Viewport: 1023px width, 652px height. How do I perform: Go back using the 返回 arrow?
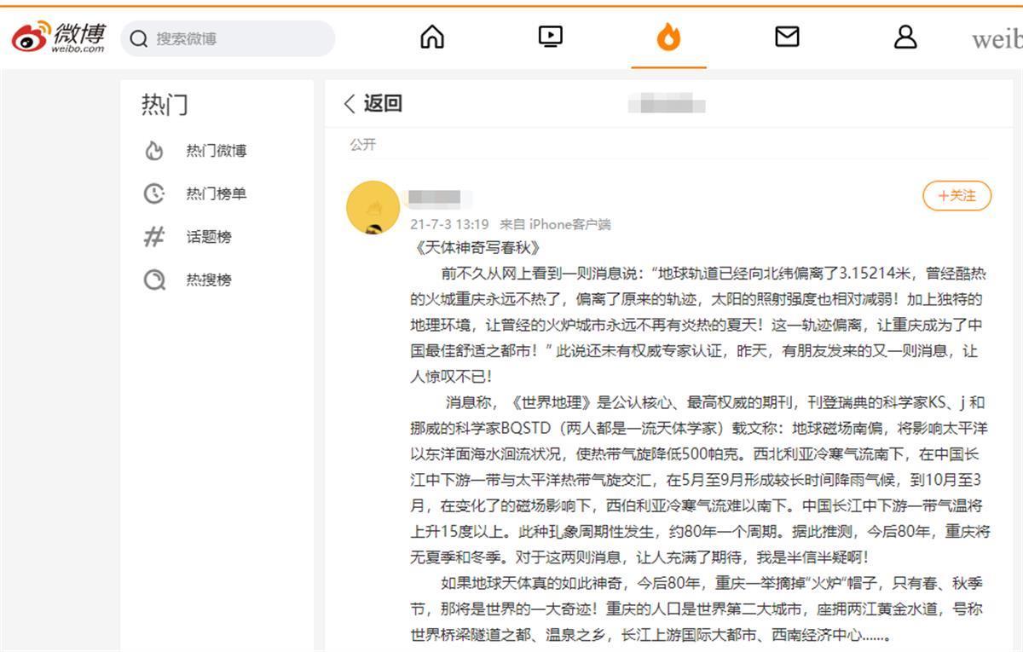pyautogui.click(x=350, y=104)
